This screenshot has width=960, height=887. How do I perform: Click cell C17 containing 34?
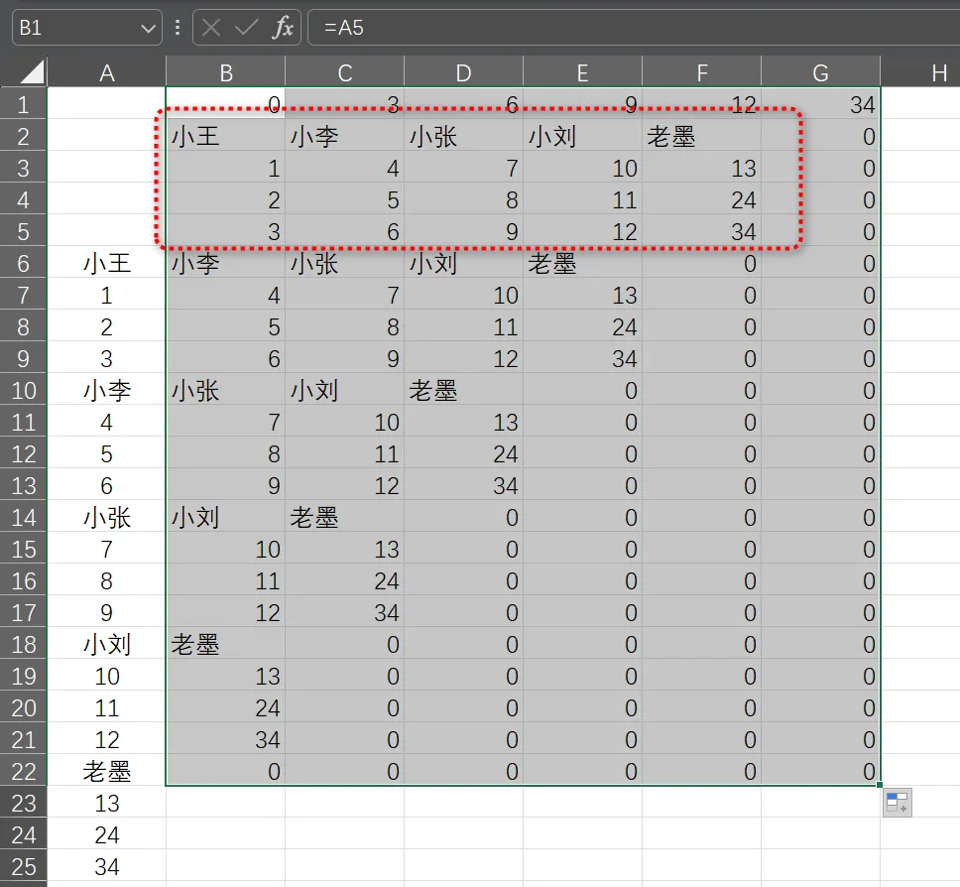[x=345, y=612]
